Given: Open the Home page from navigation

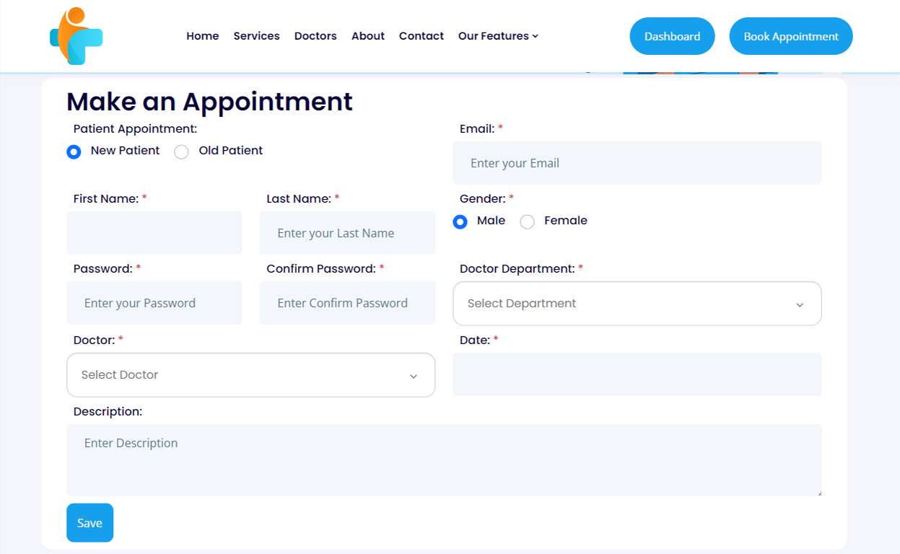Looking at the screenshot, I should pos(202,35).
